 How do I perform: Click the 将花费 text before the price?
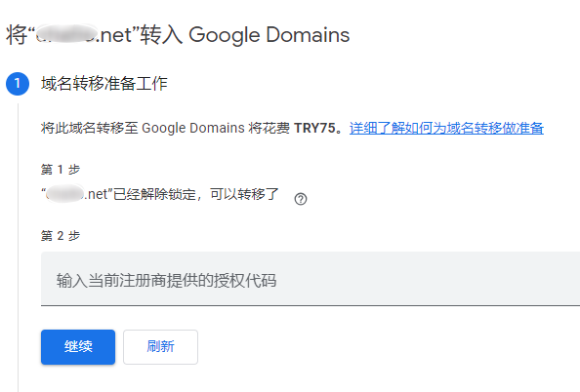click(x=269, y=128)
